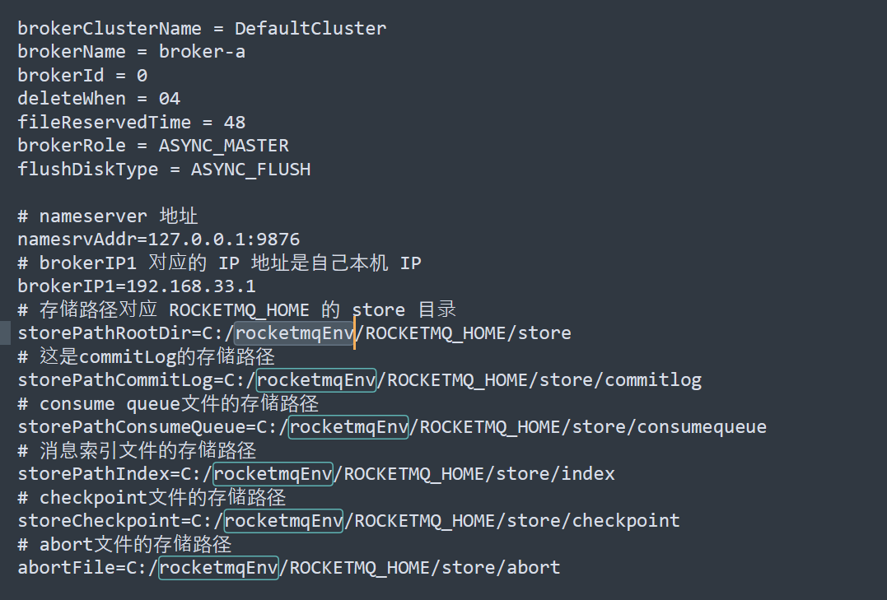Click the deleteWhen = 04 line
This screenshot has height=600, width=887.
pyautogui.click(x=99, y=99)
